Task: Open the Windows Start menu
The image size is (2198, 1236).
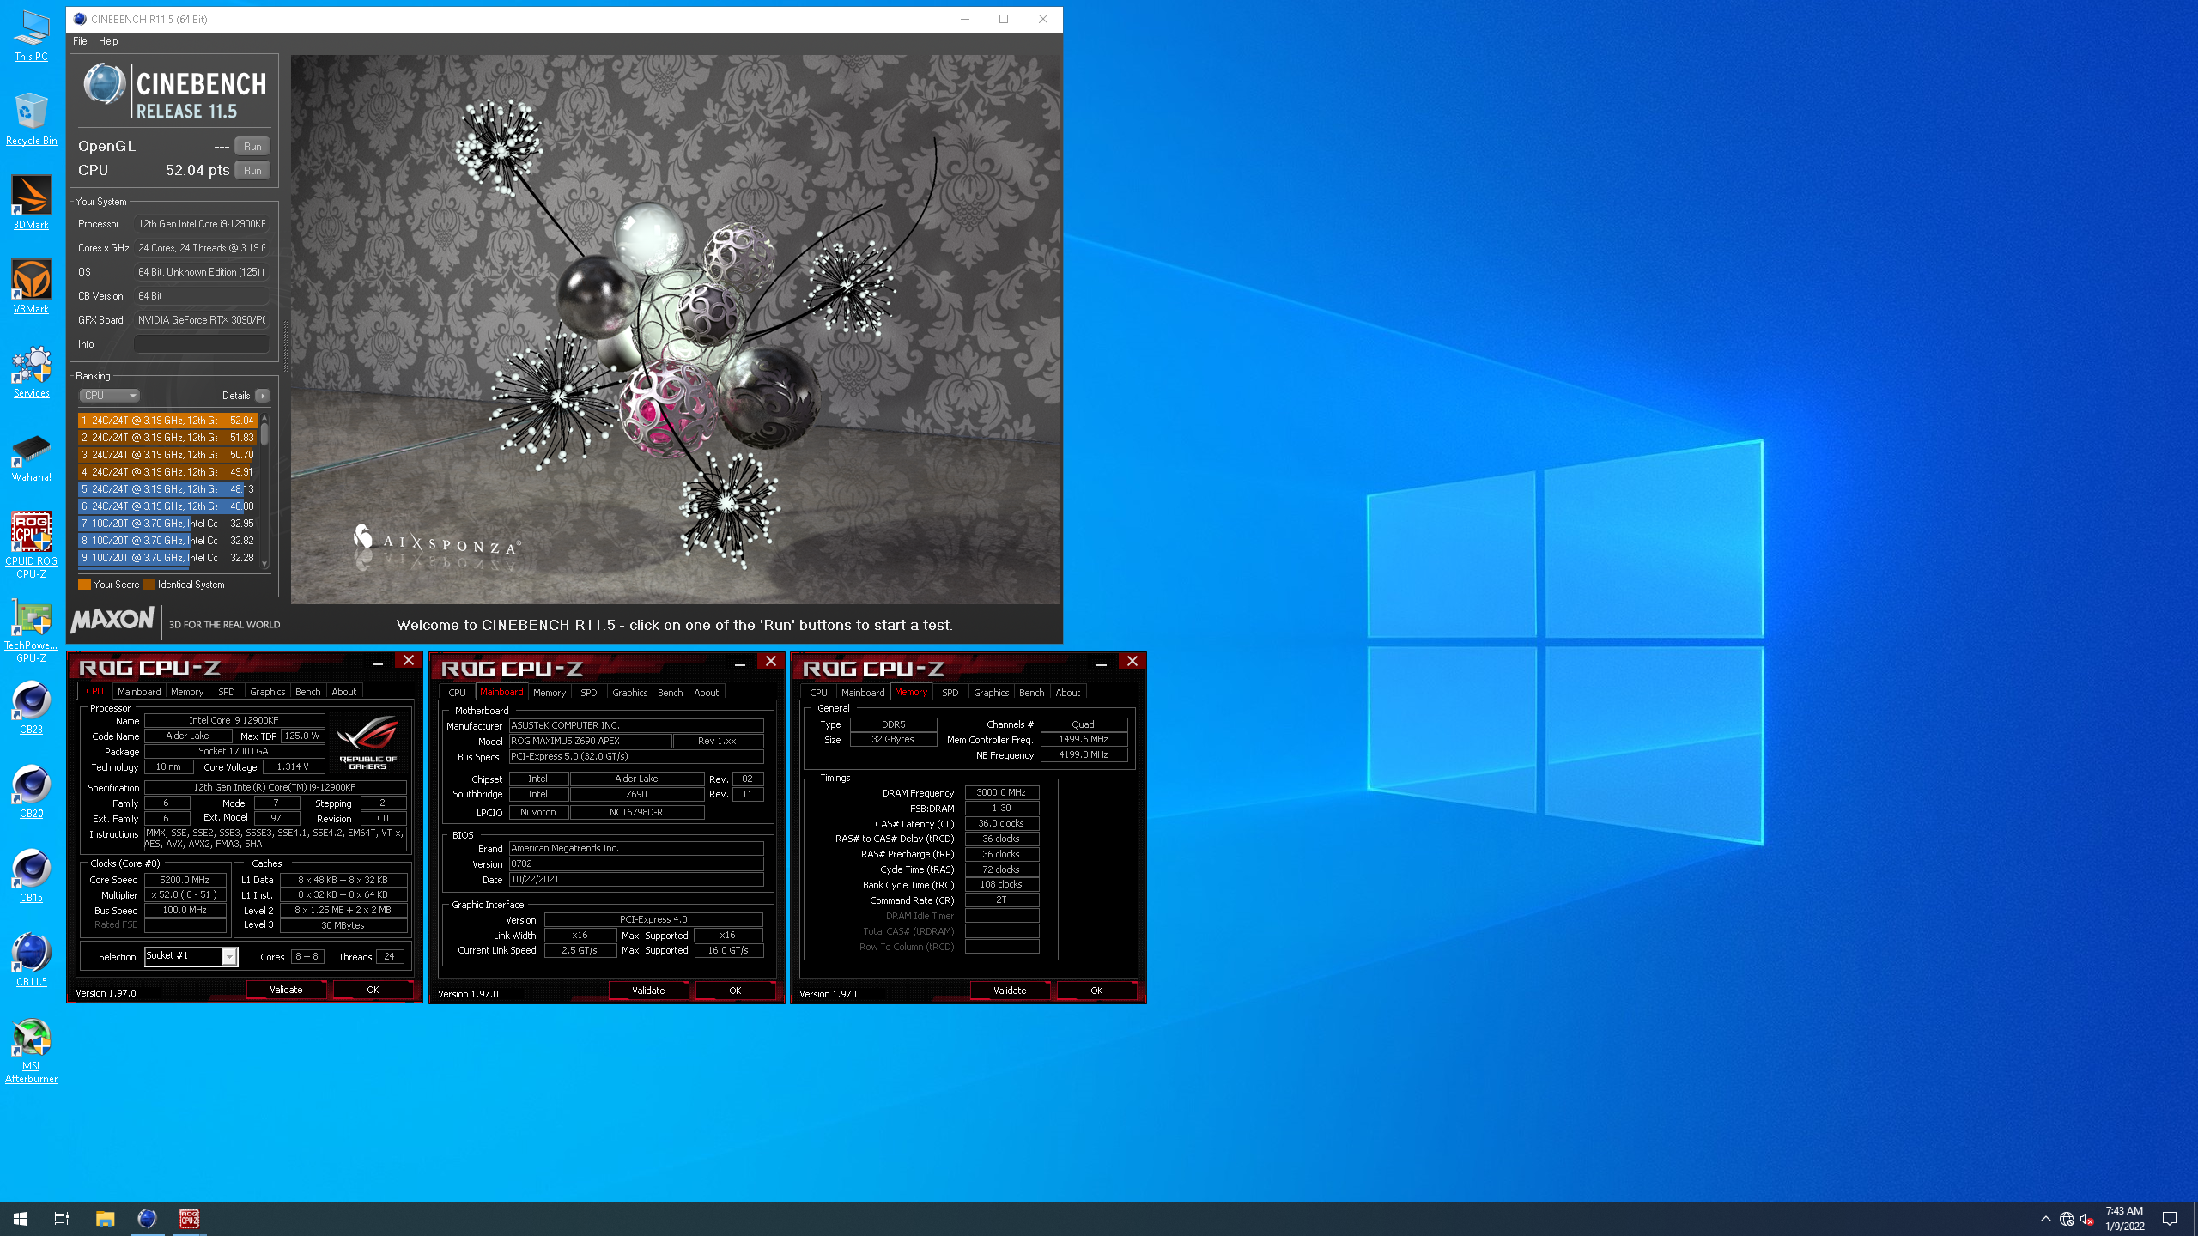Action: (21, 1219)
